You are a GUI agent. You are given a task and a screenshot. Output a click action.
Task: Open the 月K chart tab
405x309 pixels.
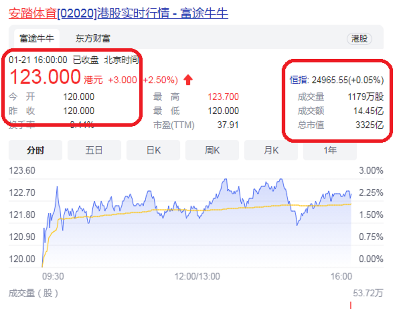(271, 150)
